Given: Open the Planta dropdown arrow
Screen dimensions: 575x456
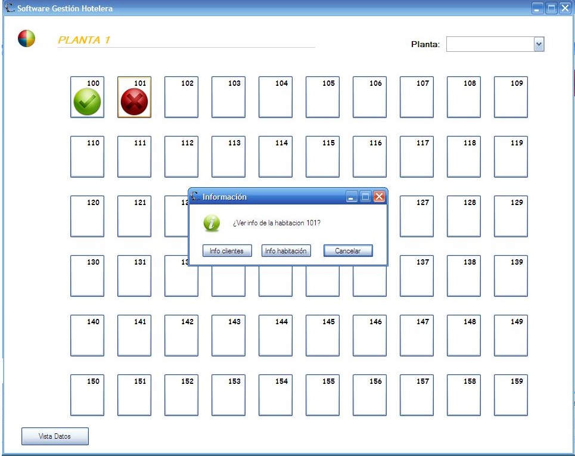Looking at the screenshot, I should [539, 44].
